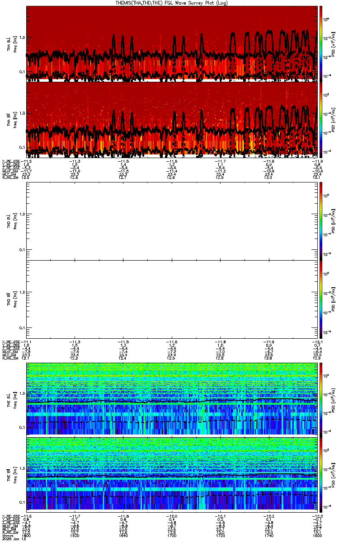Click inside the THA B-perpendicular spectrogram
339x542 pixels.
(x=172, y=43)
